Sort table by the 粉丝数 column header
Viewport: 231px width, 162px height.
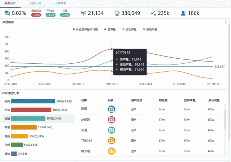coord(162,100)
